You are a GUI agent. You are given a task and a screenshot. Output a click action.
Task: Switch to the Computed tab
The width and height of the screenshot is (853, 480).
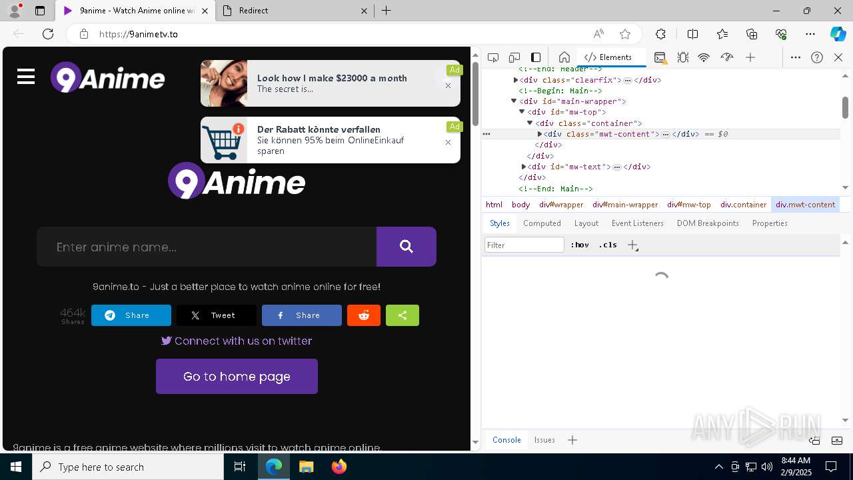point(542,223)
